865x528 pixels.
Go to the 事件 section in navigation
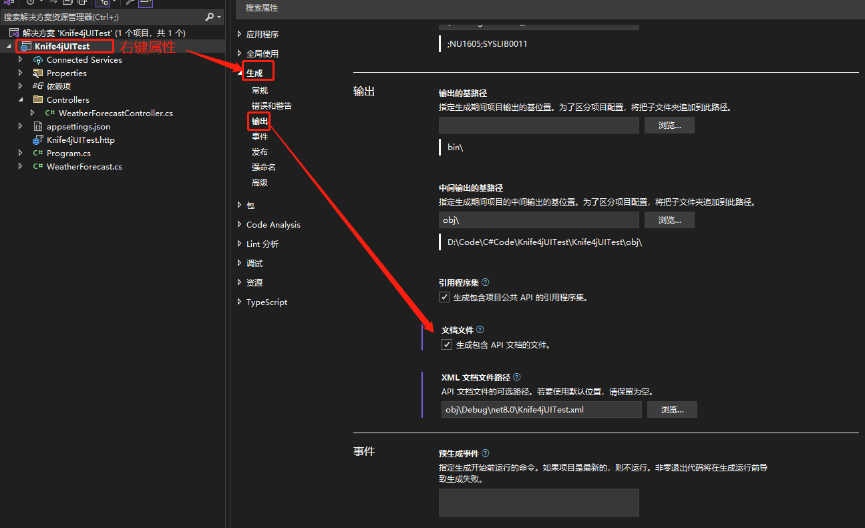click(260, 137)
